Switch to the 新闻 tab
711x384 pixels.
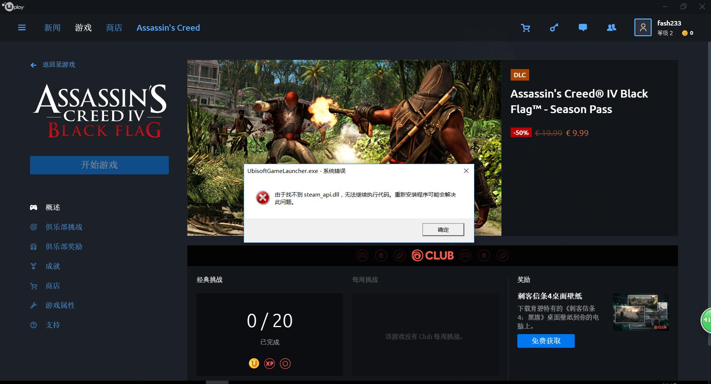pyautogui.click(x=52, y=28)
